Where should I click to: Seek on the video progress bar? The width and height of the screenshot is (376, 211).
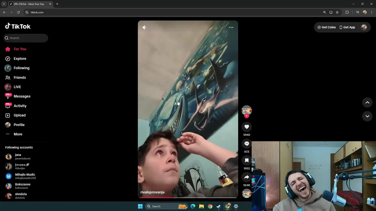pyautogui.click(x=188, y=198)
